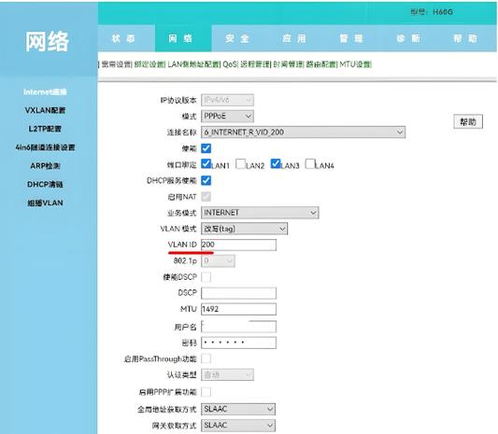Click the MTU input field
498x434 pixels.
(x=238, y=309)
